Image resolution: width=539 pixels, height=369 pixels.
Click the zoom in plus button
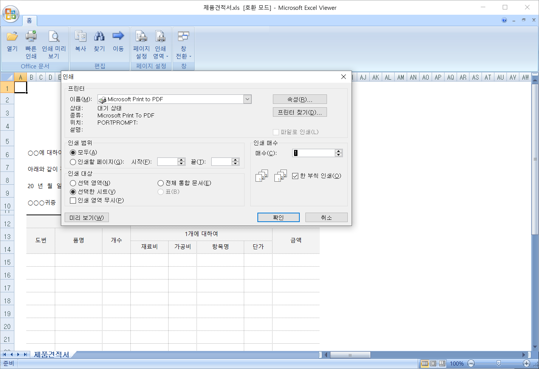click(x=527, y=363)
